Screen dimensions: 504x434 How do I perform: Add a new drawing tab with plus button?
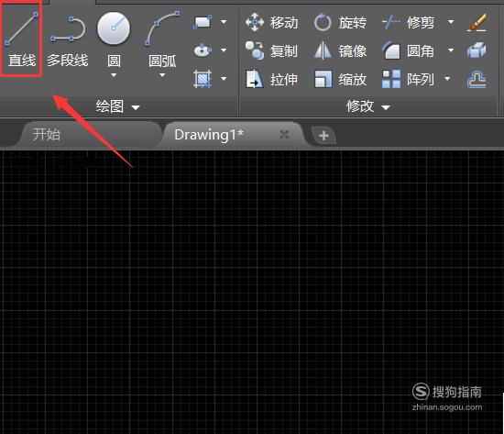[324, 136]
